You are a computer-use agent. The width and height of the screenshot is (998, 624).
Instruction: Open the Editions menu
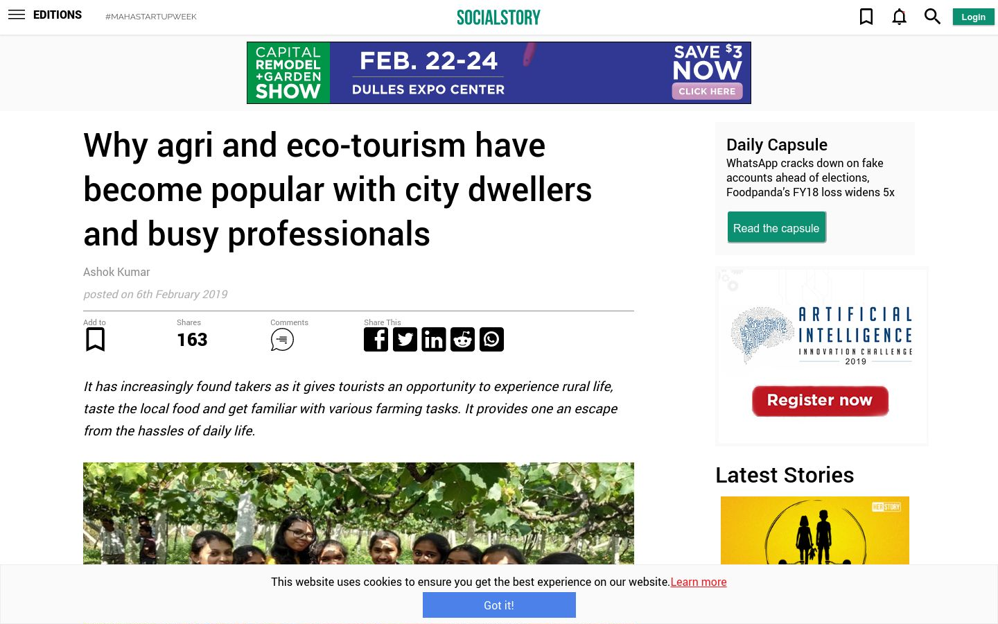point(58,15)
